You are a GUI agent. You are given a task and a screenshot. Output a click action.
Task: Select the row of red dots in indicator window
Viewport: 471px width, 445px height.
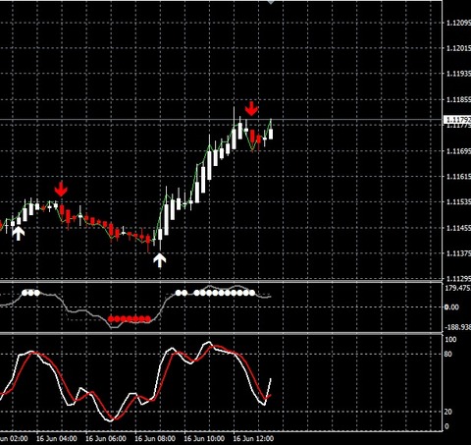[130, 318]
